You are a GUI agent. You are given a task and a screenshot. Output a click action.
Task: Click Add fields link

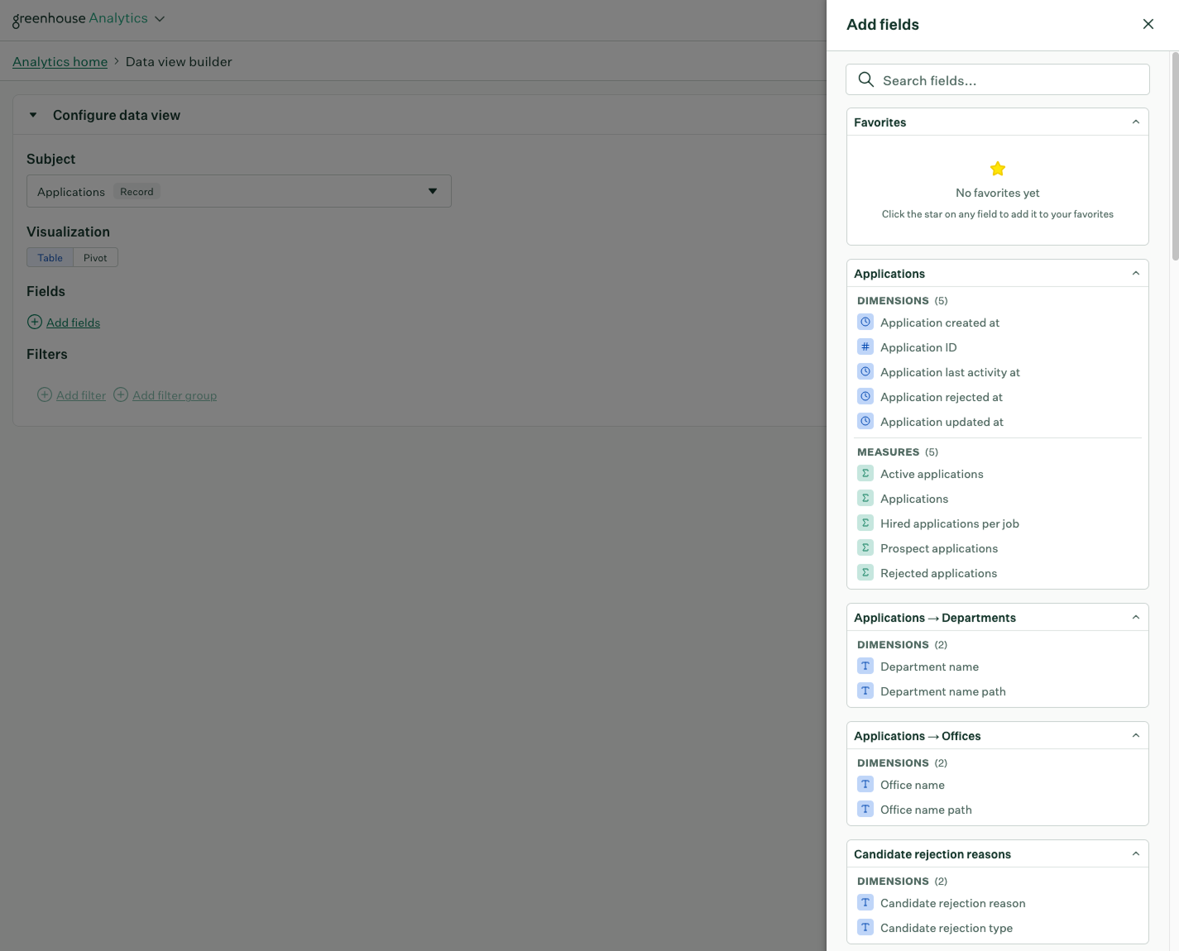click(x=73, y=323)
